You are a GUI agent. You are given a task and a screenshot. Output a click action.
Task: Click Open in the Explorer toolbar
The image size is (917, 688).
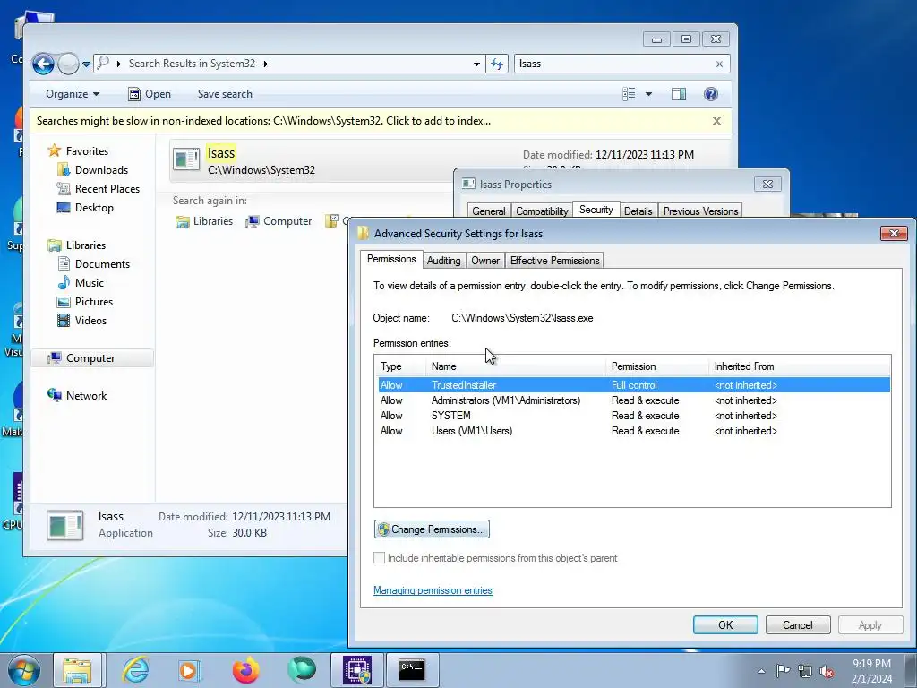click(150, 94)
